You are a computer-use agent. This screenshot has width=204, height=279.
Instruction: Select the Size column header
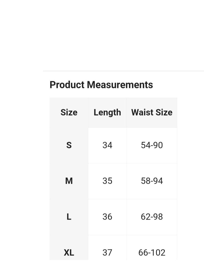click(x=69, y=113)
